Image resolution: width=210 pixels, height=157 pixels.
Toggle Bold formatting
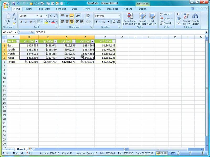[x=22, y=22]
